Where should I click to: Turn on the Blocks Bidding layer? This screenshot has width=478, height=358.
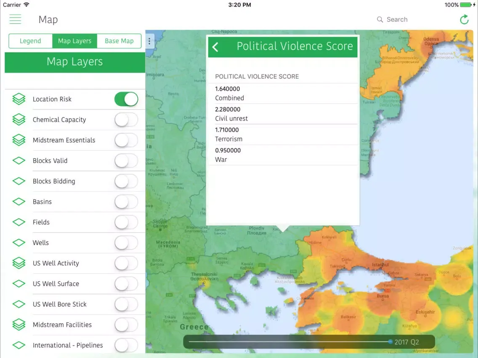pos(126,181)
